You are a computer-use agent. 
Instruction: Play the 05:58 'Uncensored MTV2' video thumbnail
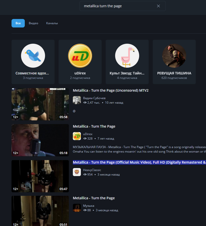pyautogui.click(x=40, y=104)
